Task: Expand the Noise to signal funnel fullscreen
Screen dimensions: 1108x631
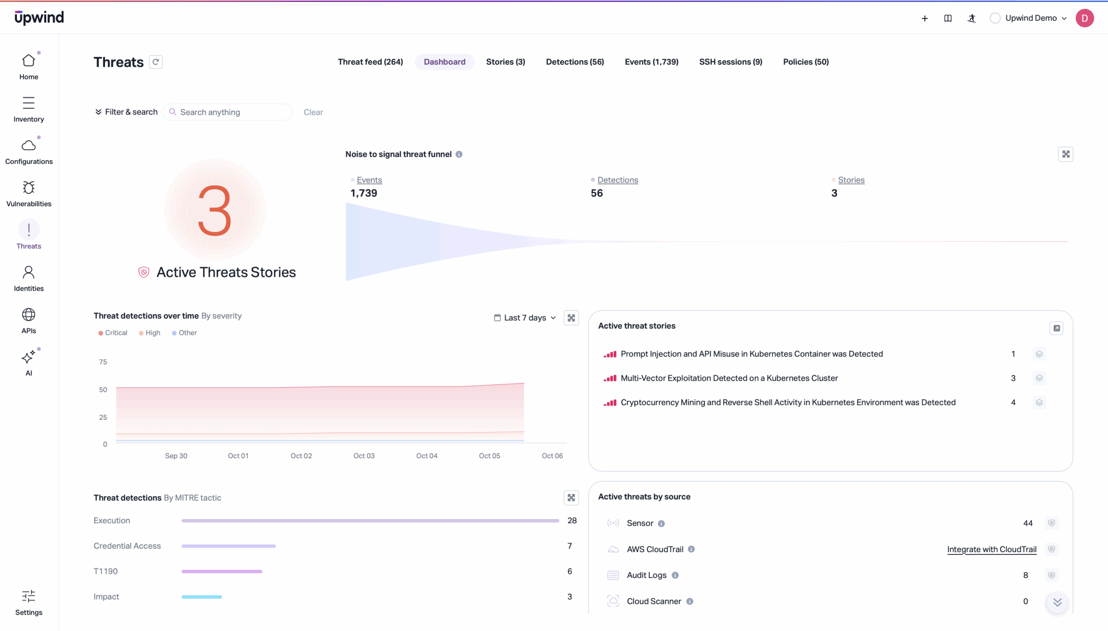Action: pyautogui.click(x=1065, y=154)
